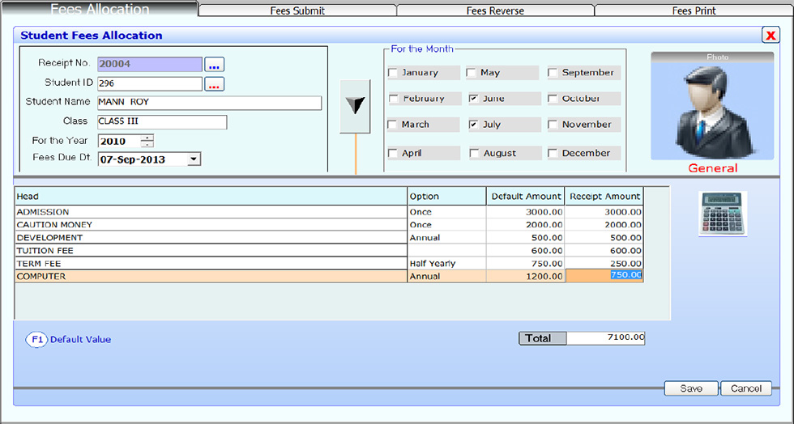This screenshot has height=424, width=794.
Task: Switch to the Fees Reverse tab
Action: (495, 11)
